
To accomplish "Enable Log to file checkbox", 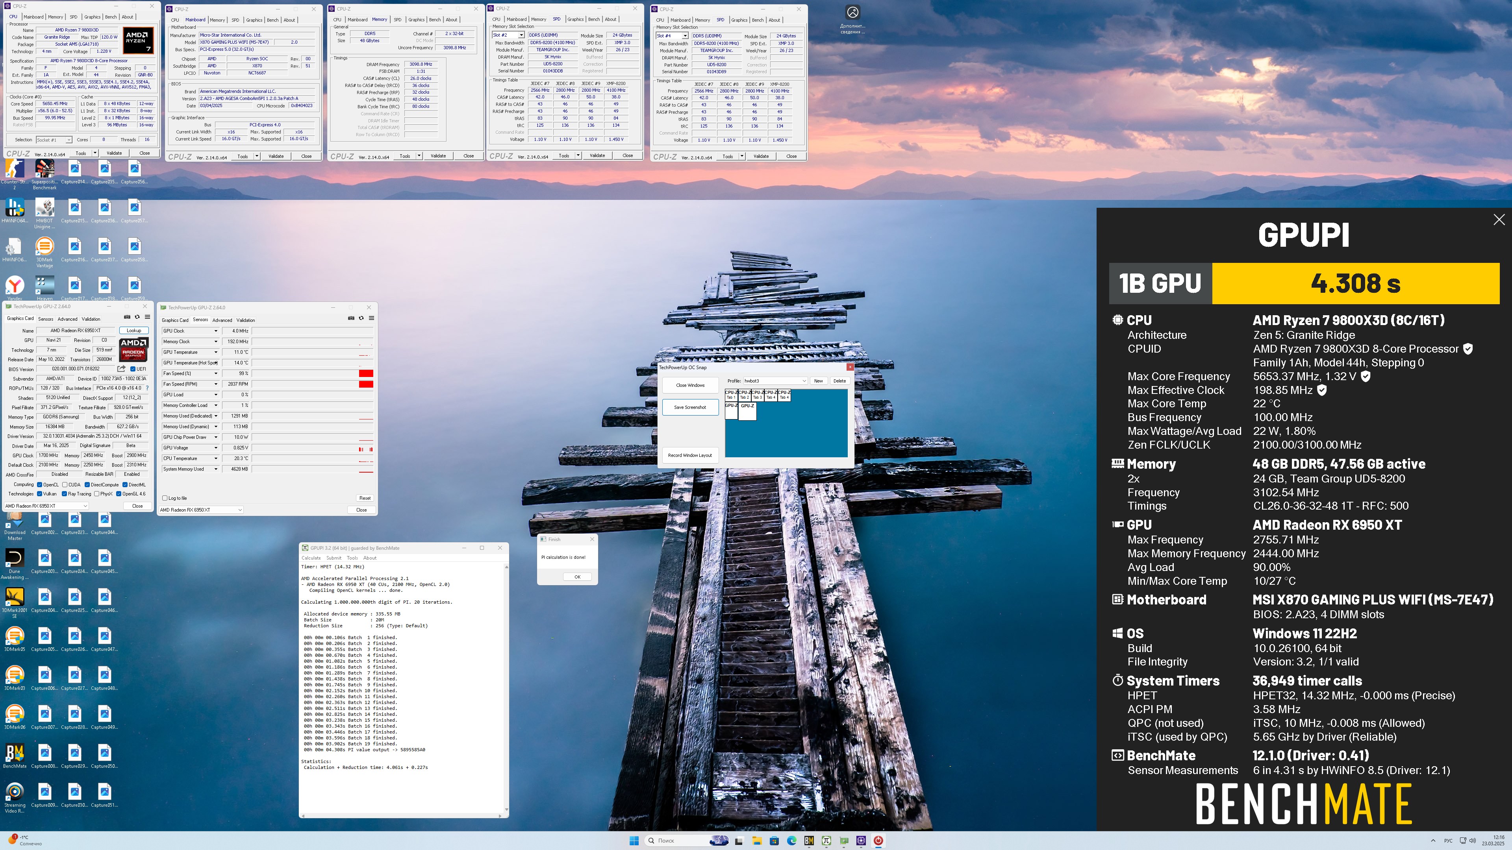I will click(165, 498).
